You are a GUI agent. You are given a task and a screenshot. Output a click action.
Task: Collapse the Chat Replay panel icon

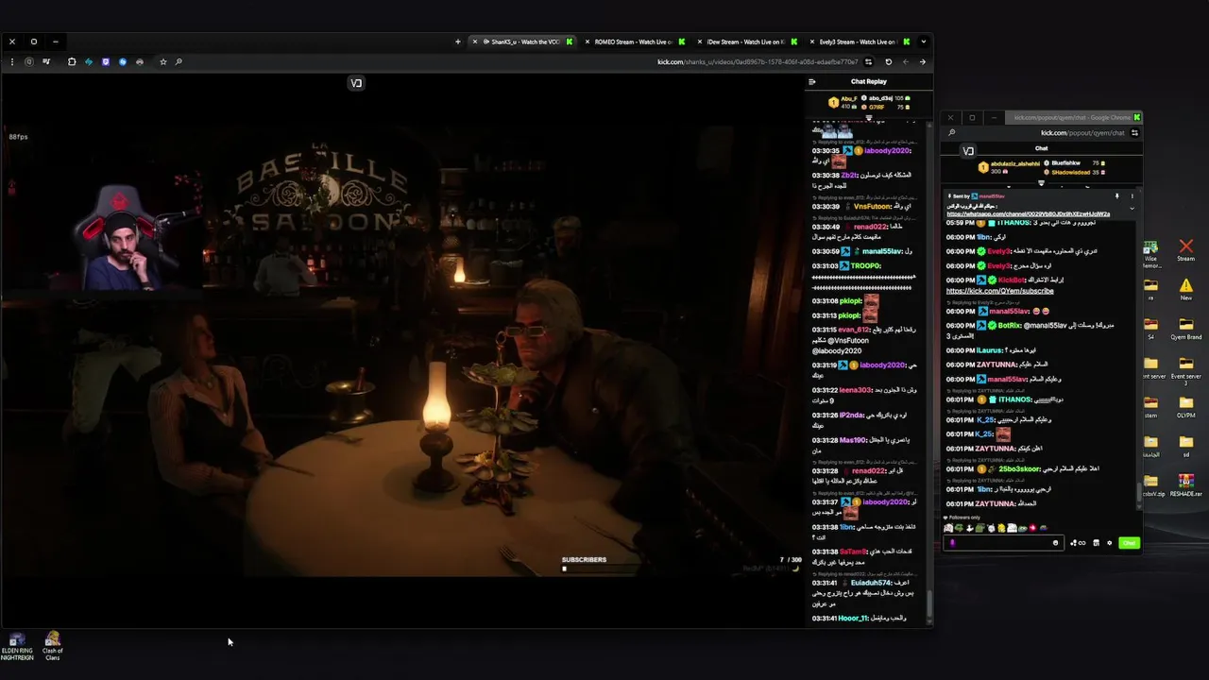point(811,81)
